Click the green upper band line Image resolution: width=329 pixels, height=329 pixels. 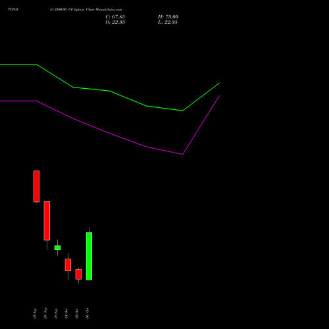click(x=110, y=91)
